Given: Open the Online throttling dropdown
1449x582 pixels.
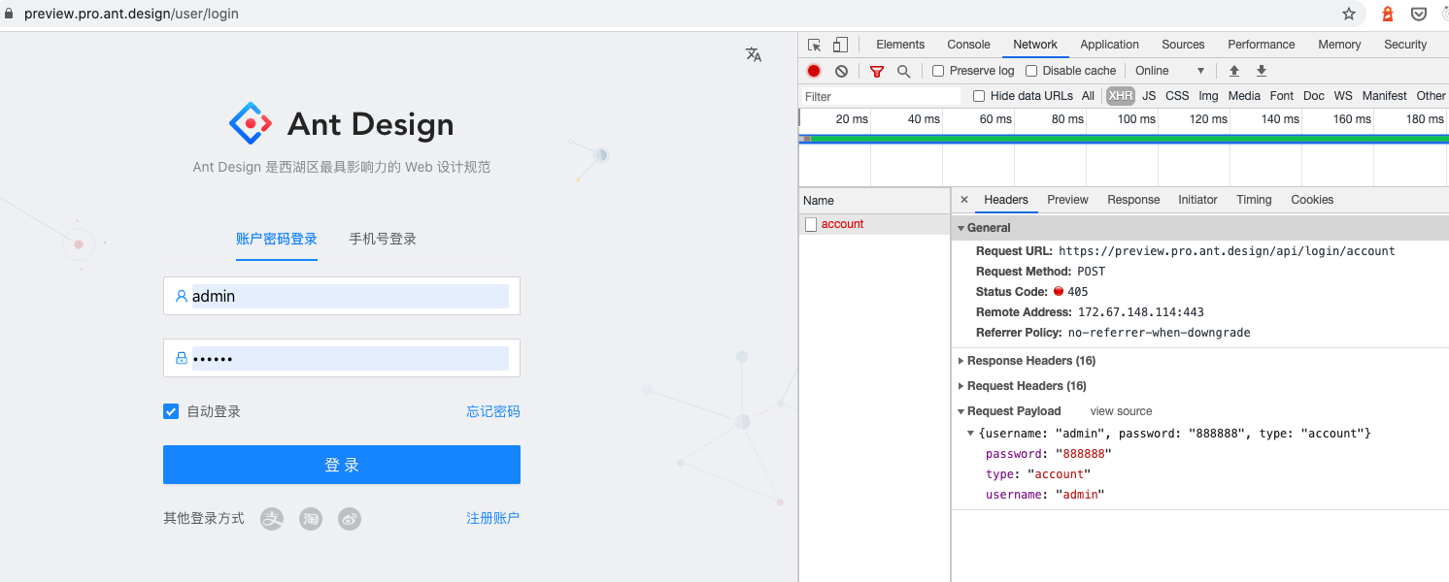Looking at the screenshot, I should (x=1169, y=71).
